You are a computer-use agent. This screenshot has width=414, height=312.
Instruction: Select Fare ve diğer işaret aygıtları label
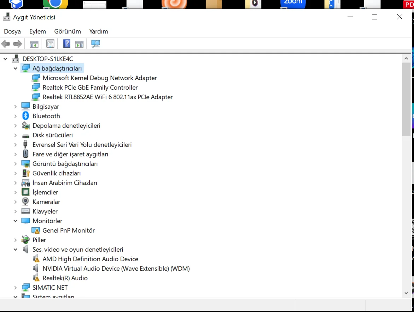[70, 154]
